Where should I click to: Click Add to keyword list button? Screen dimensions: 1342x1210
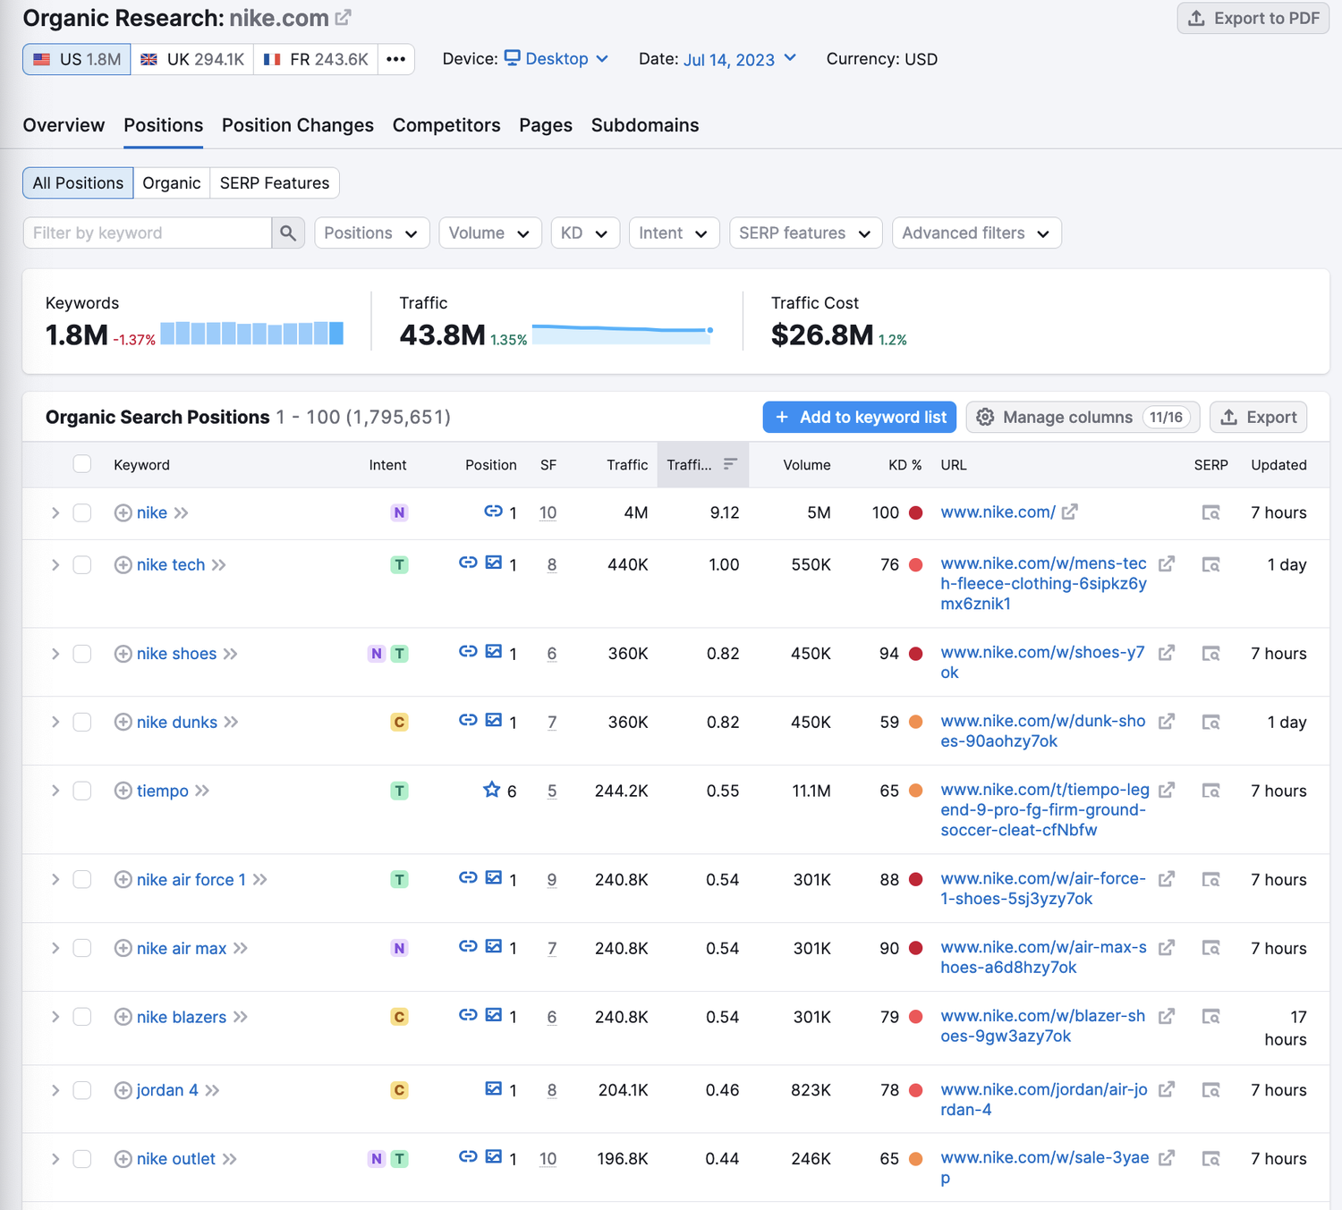(x=860, y=417)
